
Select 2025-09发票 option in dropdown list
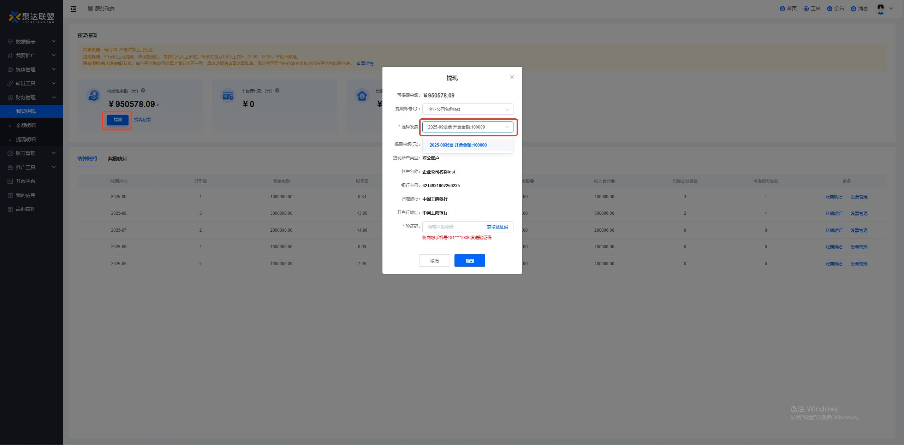pos(458,145)
